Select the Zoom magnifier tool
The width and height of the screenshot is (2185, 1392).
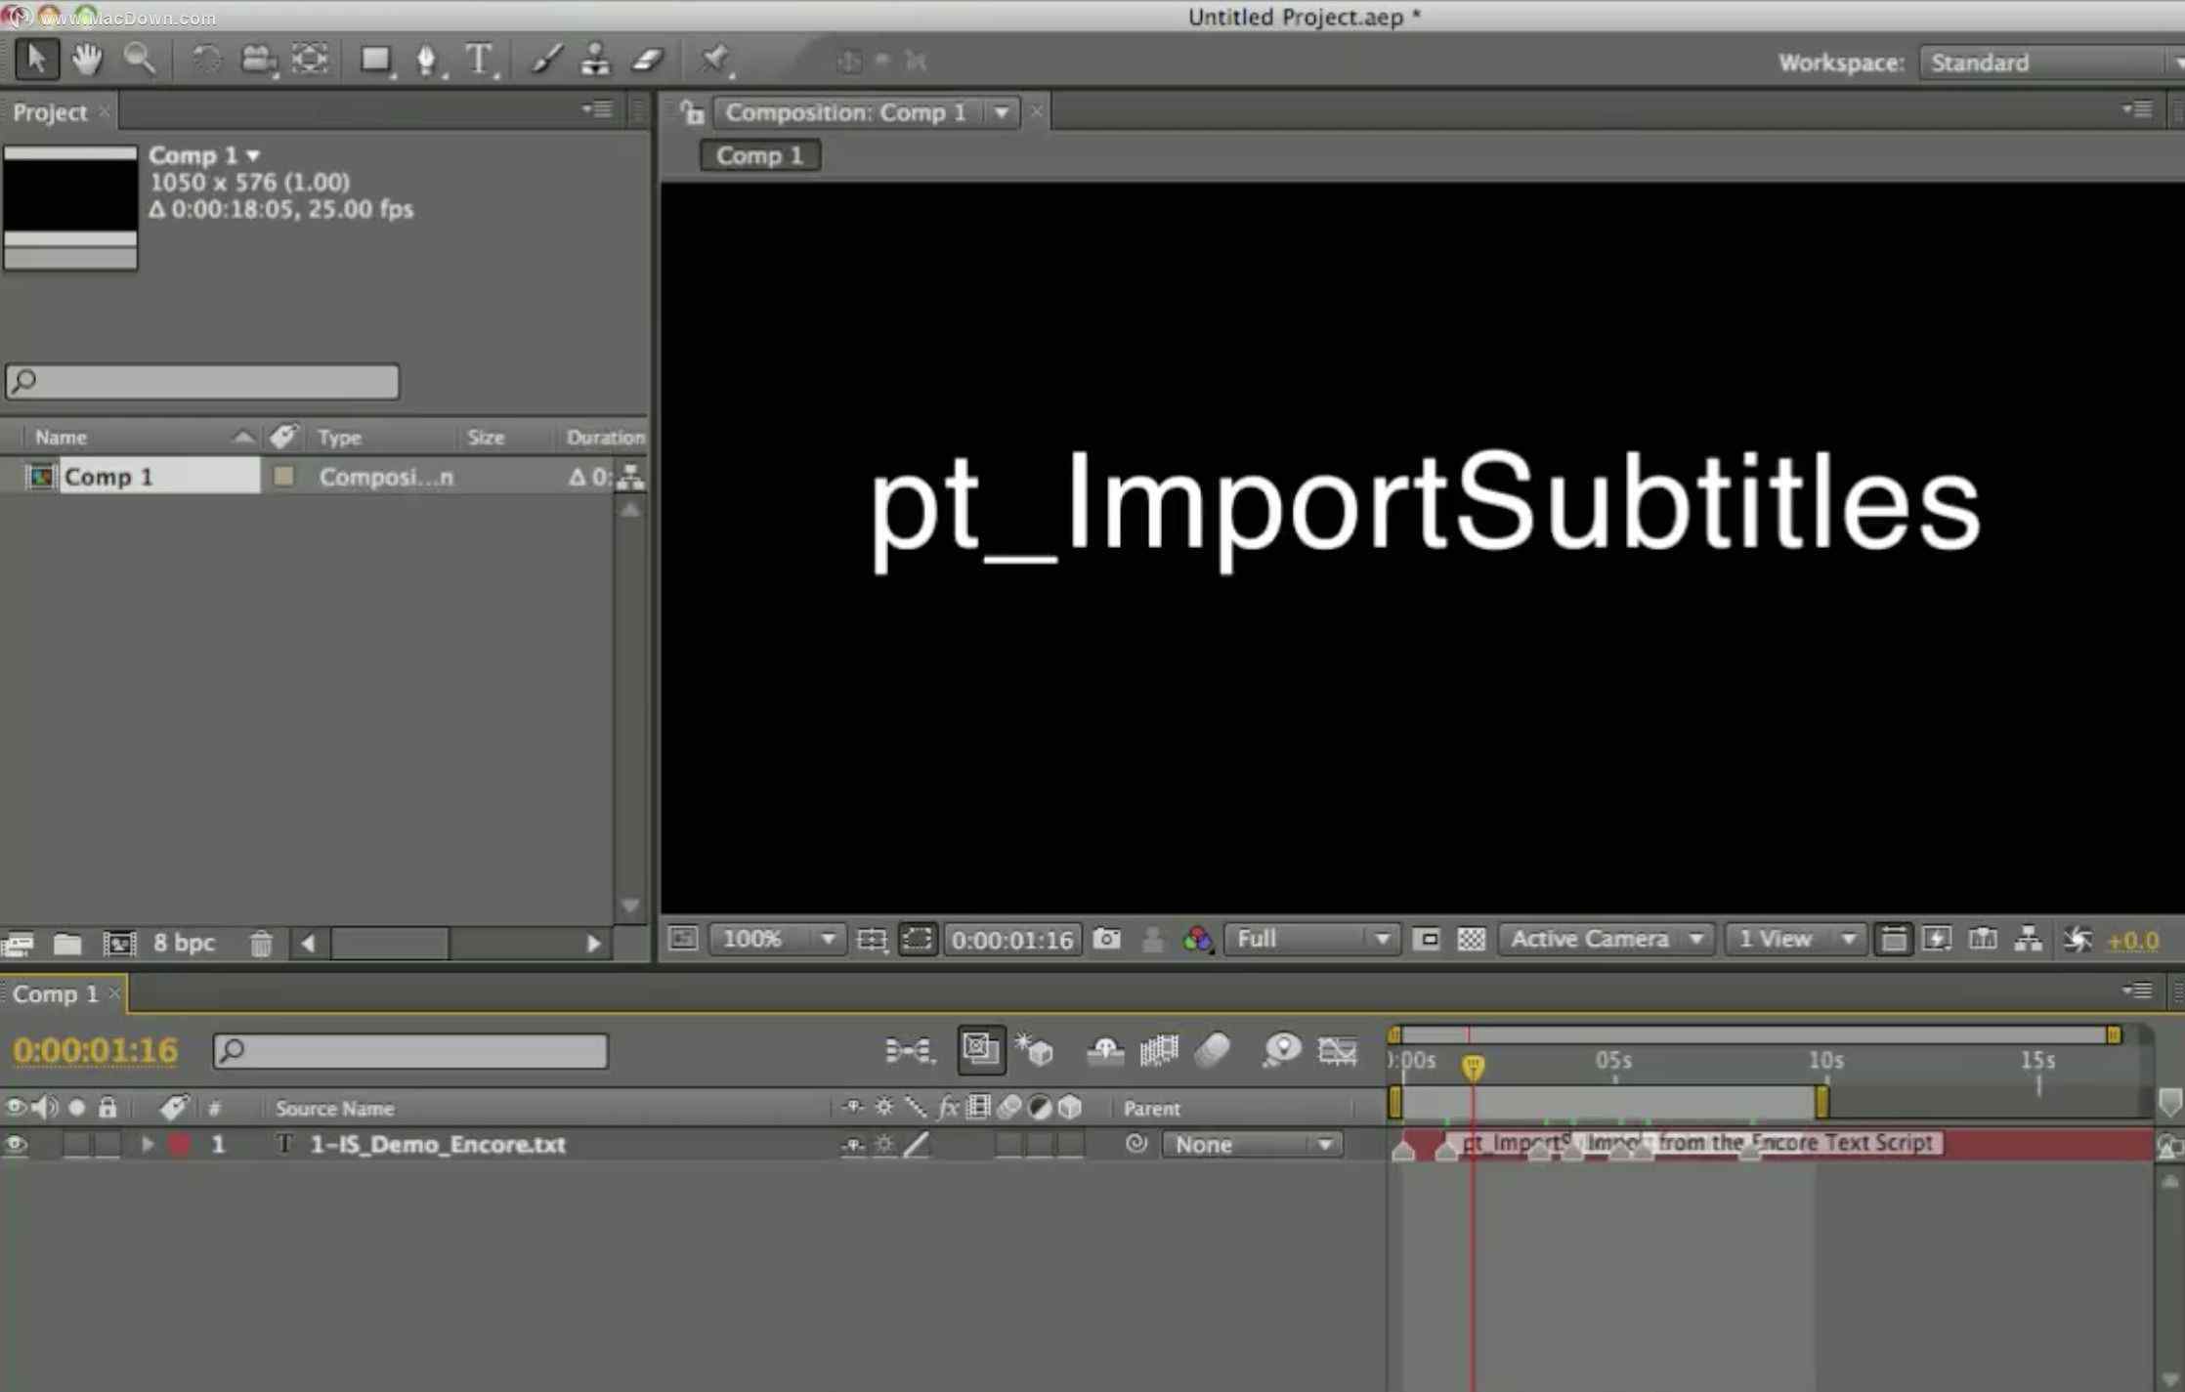[x=139, y=61]
